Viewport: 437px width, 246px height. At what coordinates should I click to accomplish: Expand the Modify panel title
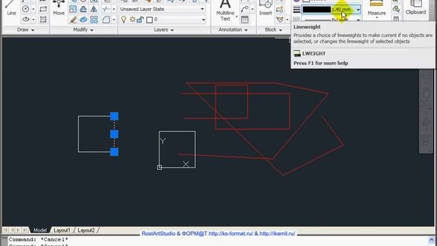coord(83,29)
